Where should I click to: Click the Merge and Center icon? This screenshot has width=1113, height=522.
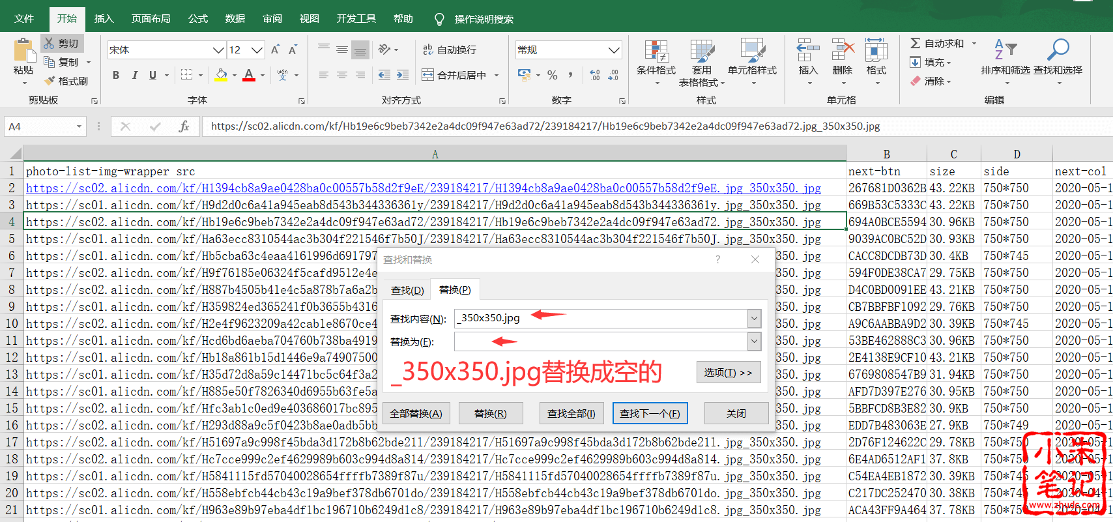pos(427,75)
